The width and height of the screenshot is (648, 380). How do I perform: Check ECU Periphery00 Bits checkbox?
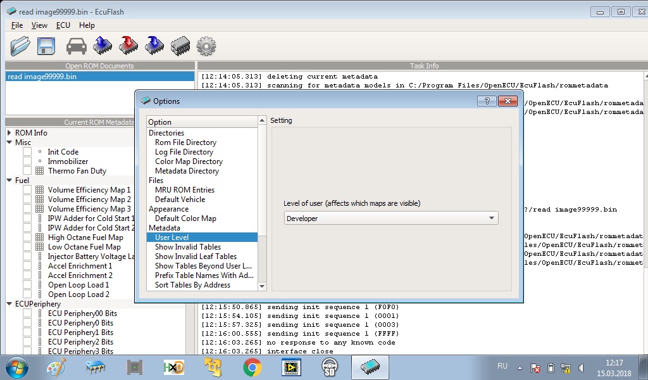27,313
